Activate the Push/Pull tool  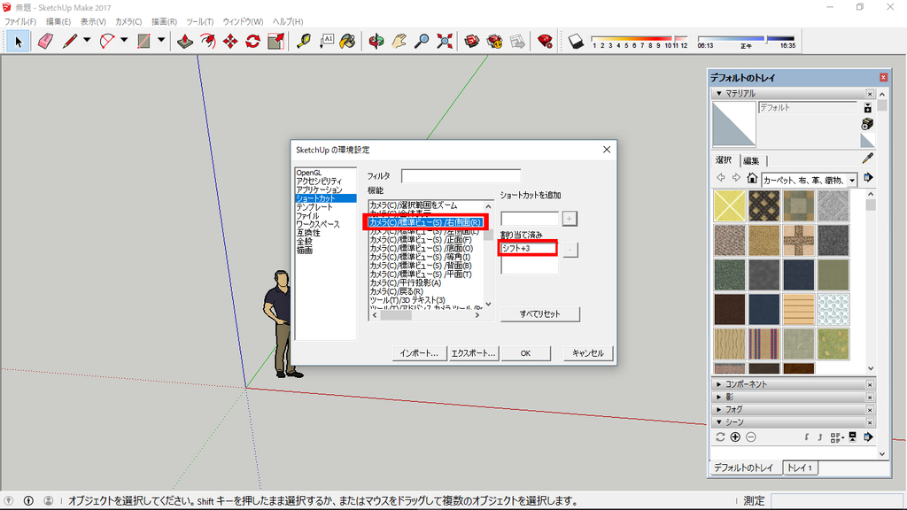click(x=185, y=42)
